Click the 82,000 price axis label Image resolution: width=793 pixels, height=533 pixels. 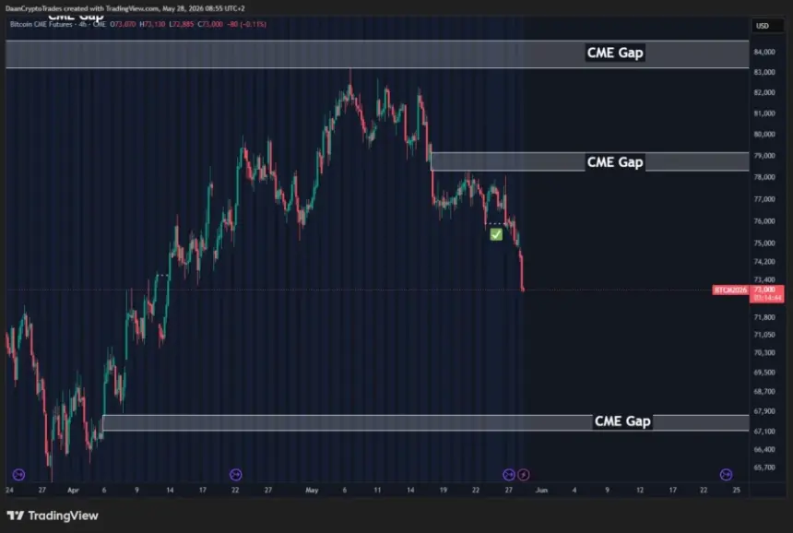click(x=764, y=92)
